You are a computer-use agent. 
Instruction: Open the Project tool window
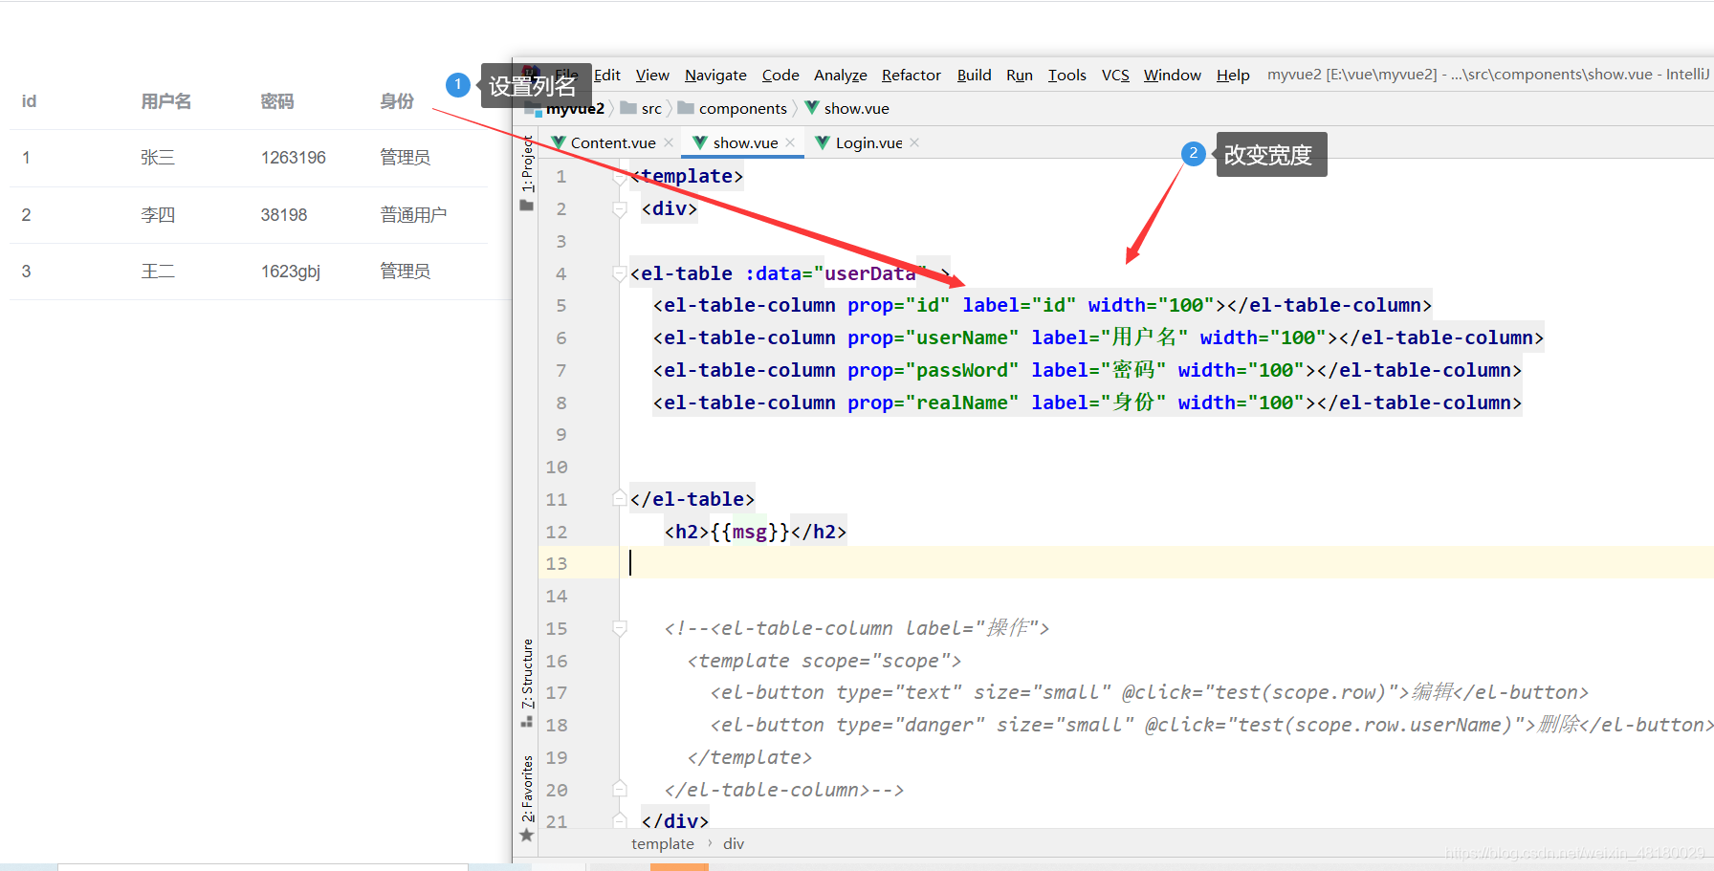pos(527,163)
